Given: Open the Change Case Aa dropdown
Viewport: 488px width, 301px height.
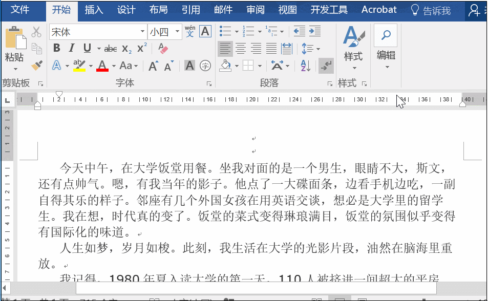Looking at the screenshot, I should point(129,66).
